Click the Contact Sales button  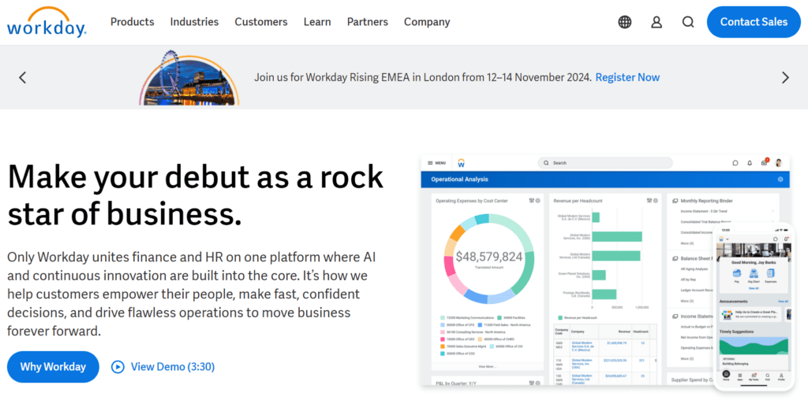pos(754,22)
